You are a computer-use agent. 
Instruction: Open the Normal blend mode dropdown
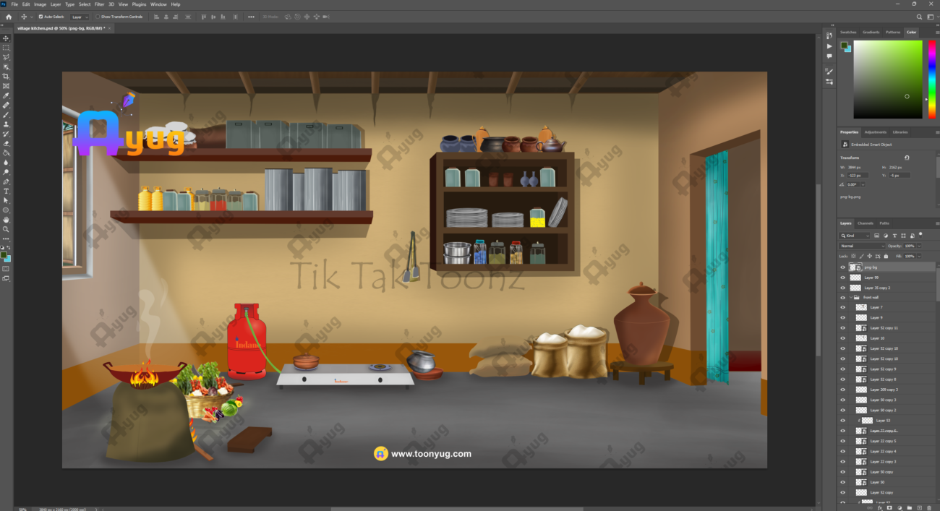coord(862,246)
